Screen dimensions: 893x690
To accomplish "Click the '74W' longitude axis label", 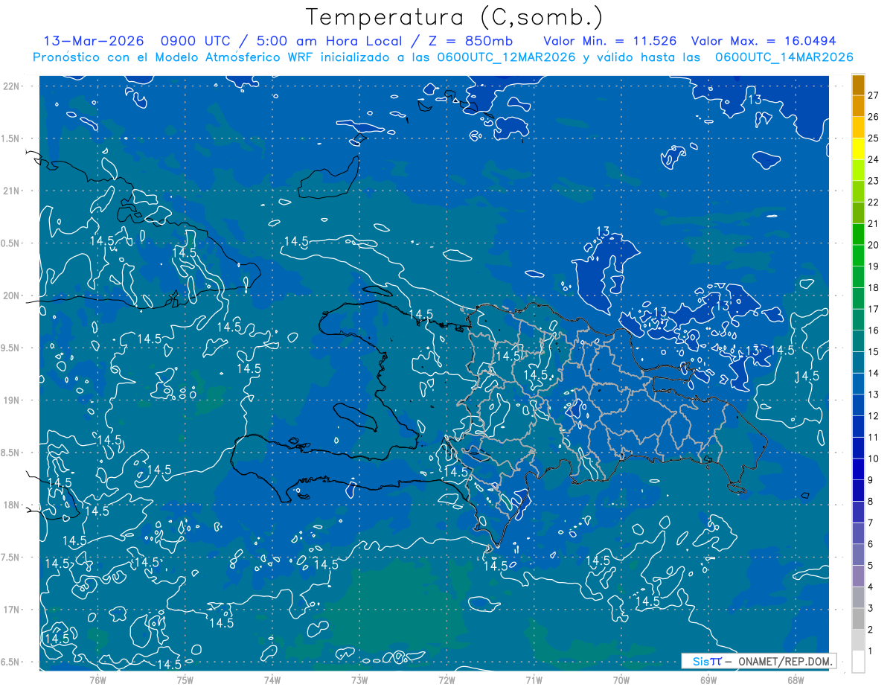I will 272,679.
